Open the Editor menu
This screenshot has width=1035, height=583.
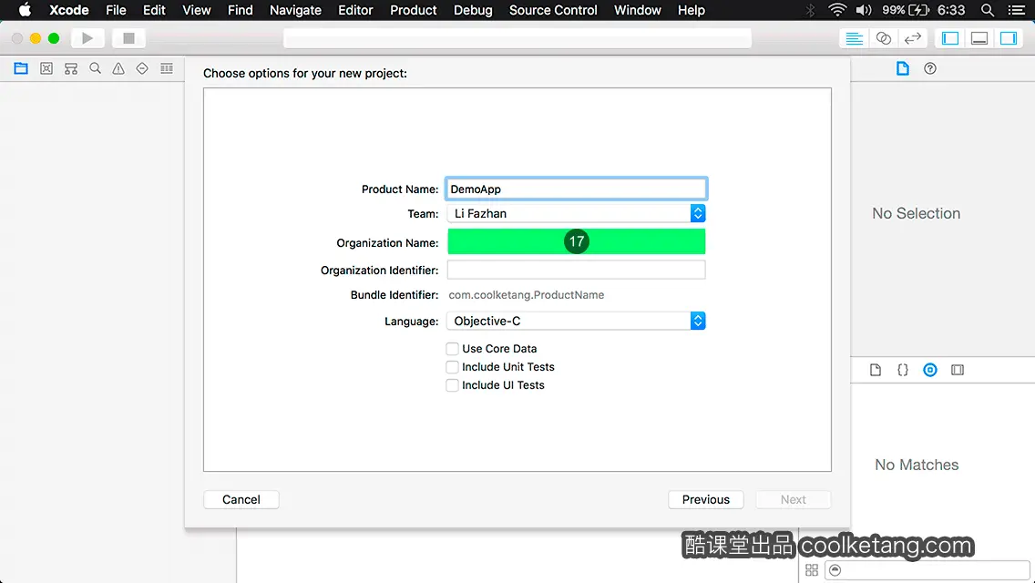(355, 10)
